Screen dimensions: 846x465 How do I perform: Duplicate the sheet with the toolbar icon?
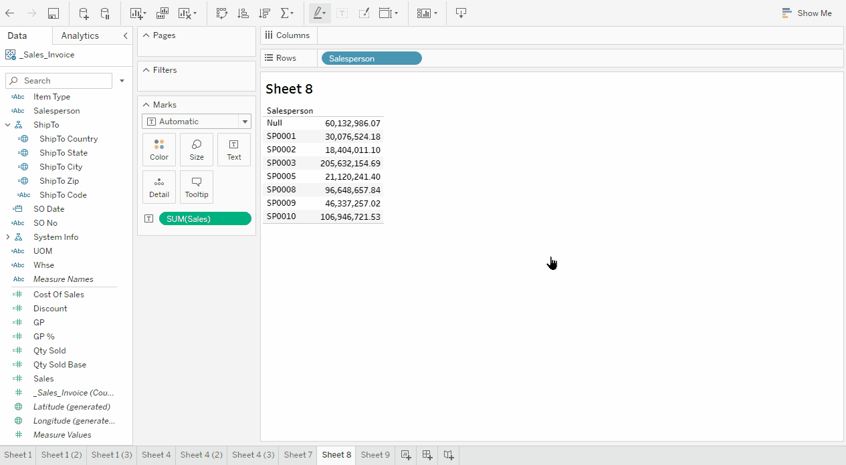click(163, 13)
